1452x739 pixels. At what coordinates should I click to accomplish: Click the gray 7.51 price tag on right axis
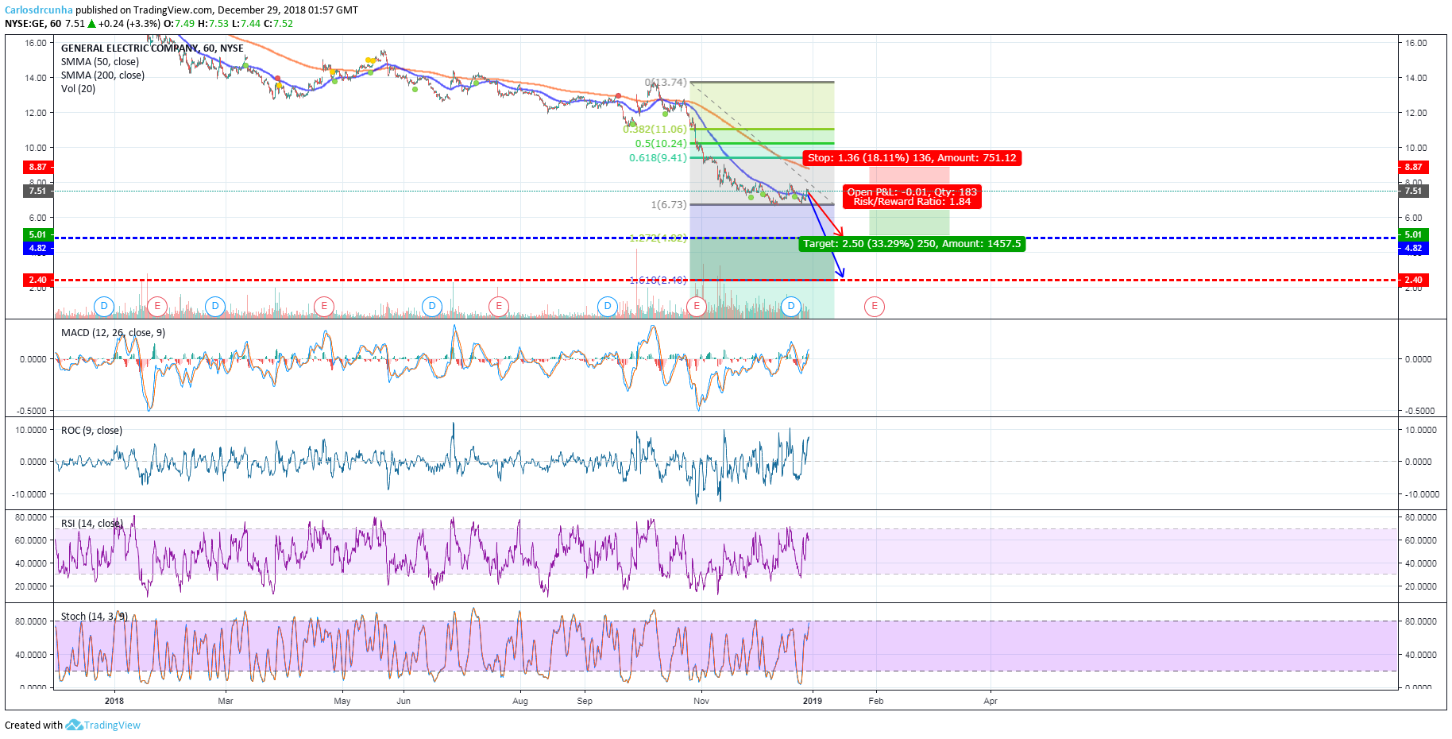click(x=1413, y=192)
